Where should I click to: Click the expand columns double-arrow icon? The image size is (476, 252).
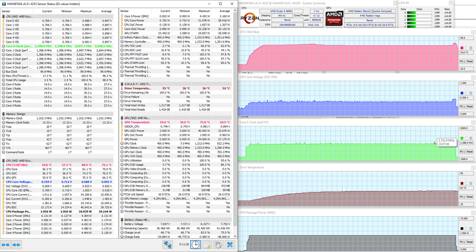point(6,244)
